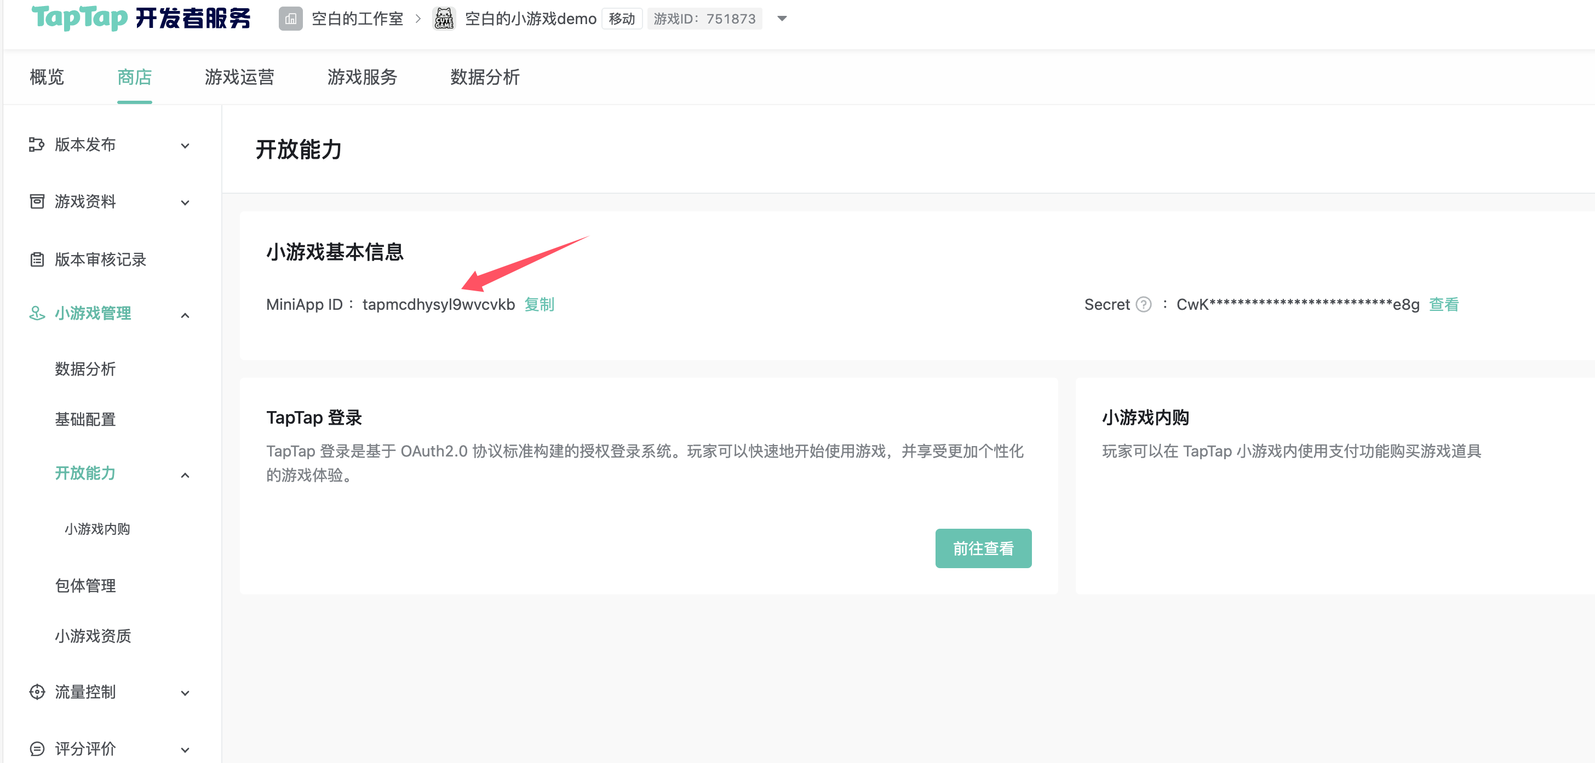Image resolution: width=1595 pixels, height=763 pixels.
Task: Open 小游戏资质 in the sidebar
Action: pyautogui.click(x=93, y=636)
